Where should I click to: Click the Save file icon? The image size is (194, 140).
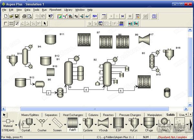point(16,16)
